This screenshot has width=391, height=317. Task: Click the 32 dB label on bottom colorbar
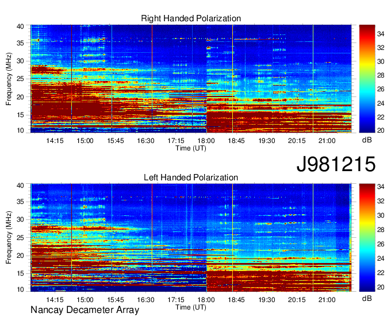click(381, 201)
